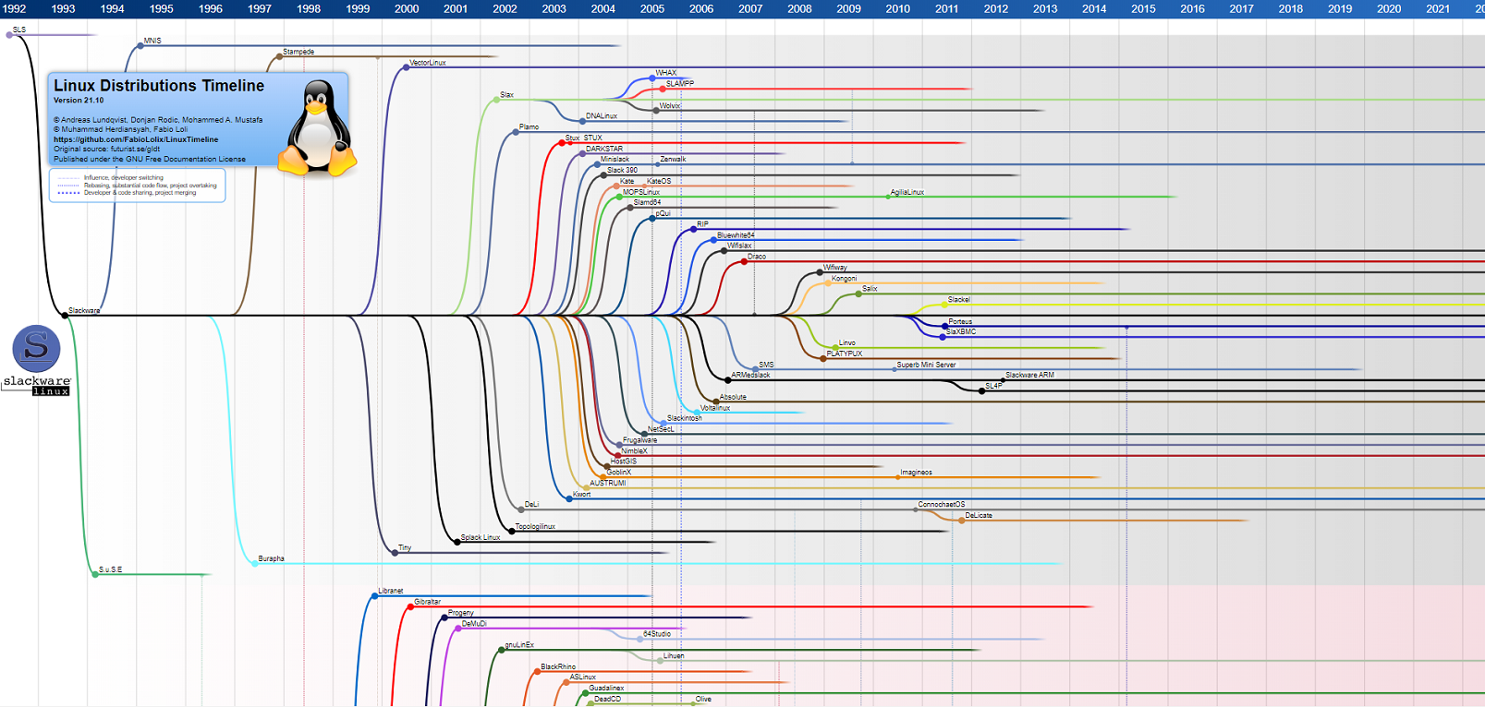The width and height of the screenshot is (1485, 707).
Task: Click the Slack 390 label
Action: [x=622, y=171]
